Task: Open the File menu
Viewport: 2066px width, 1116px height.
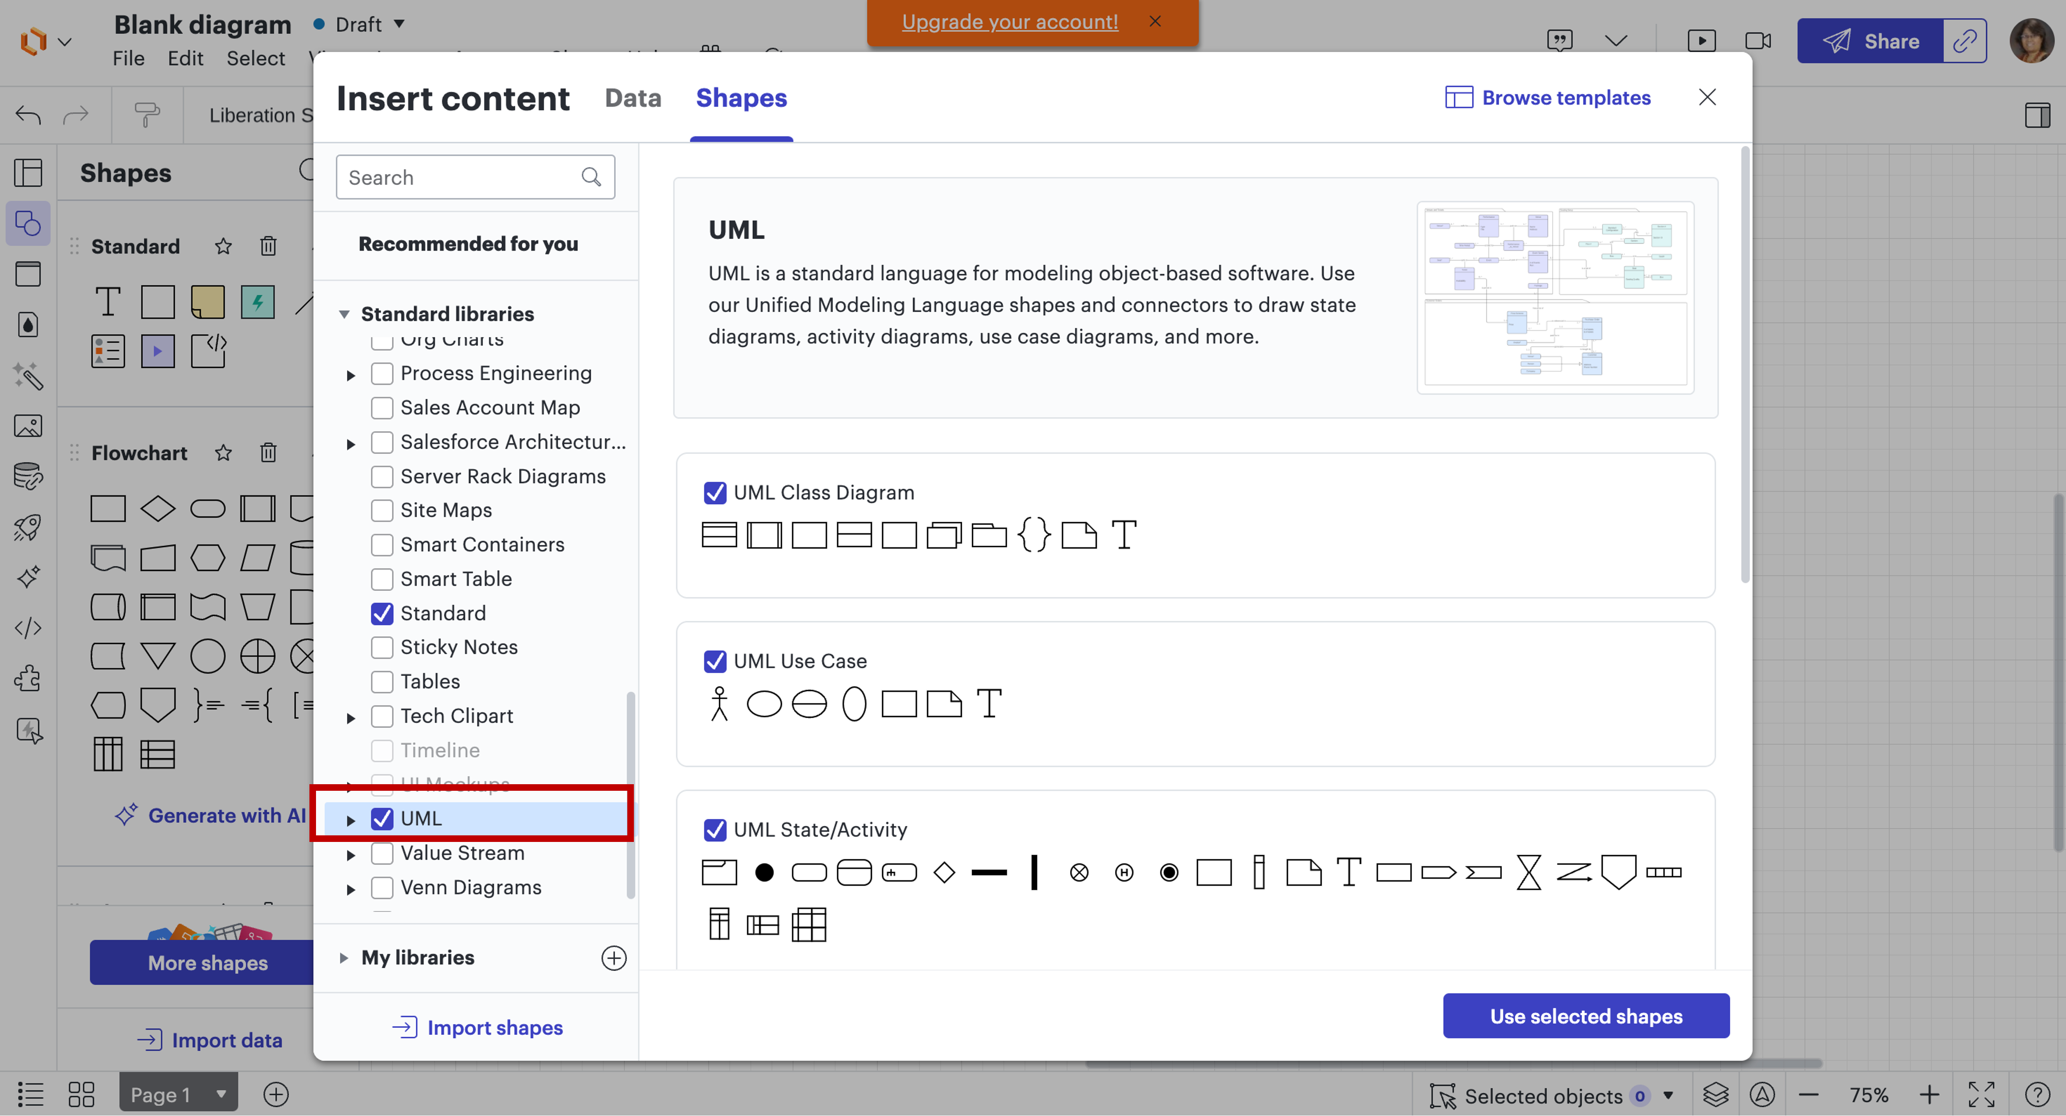Action: click(128, 59)
